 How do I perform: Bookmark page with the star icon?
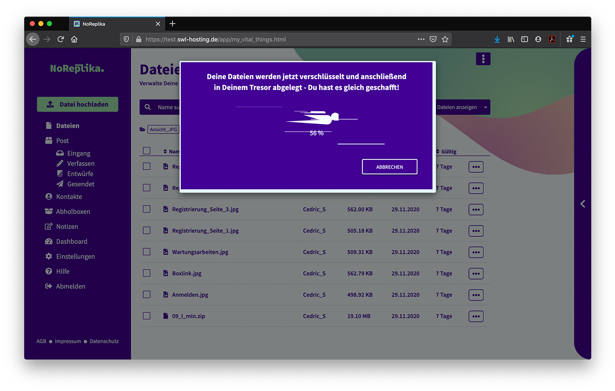point(445,39)
